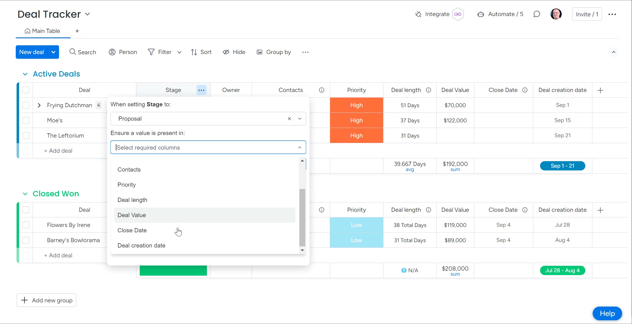
Task: Click the Search icon in the toolbar
Action: (x=73, y=52)
